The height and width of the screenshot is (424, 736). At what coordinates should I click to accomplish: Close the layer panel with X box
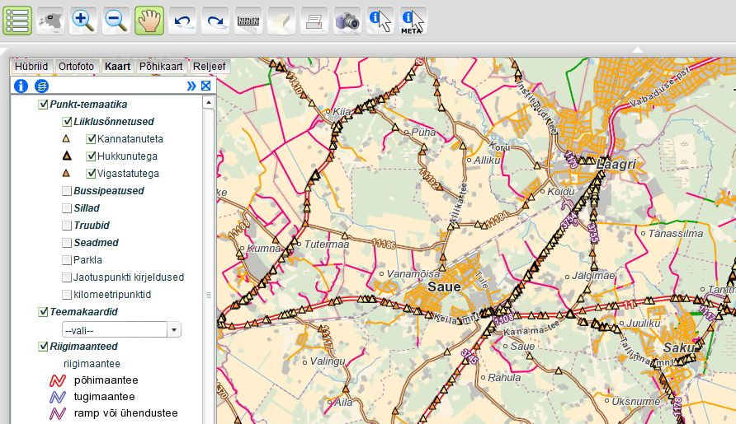206,86
